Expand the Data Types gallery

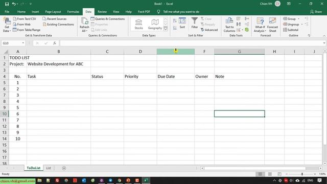[166, 29]
